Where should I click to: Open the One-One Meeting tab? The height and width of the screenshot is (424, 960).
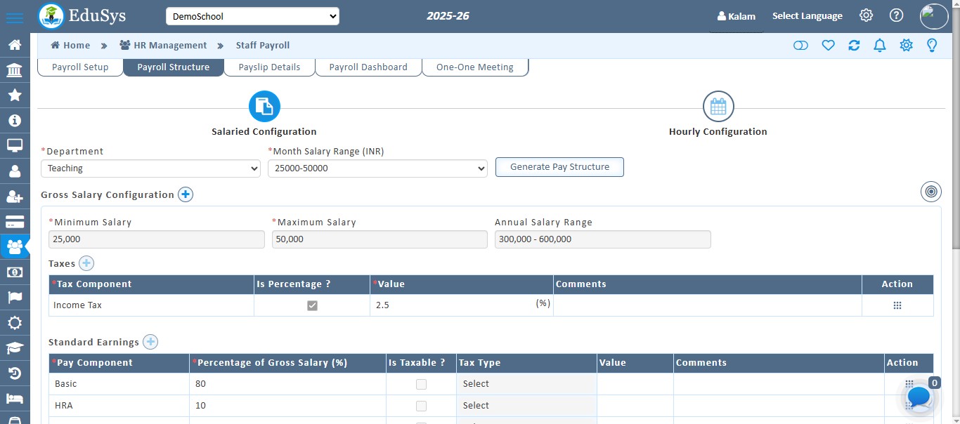475,67
